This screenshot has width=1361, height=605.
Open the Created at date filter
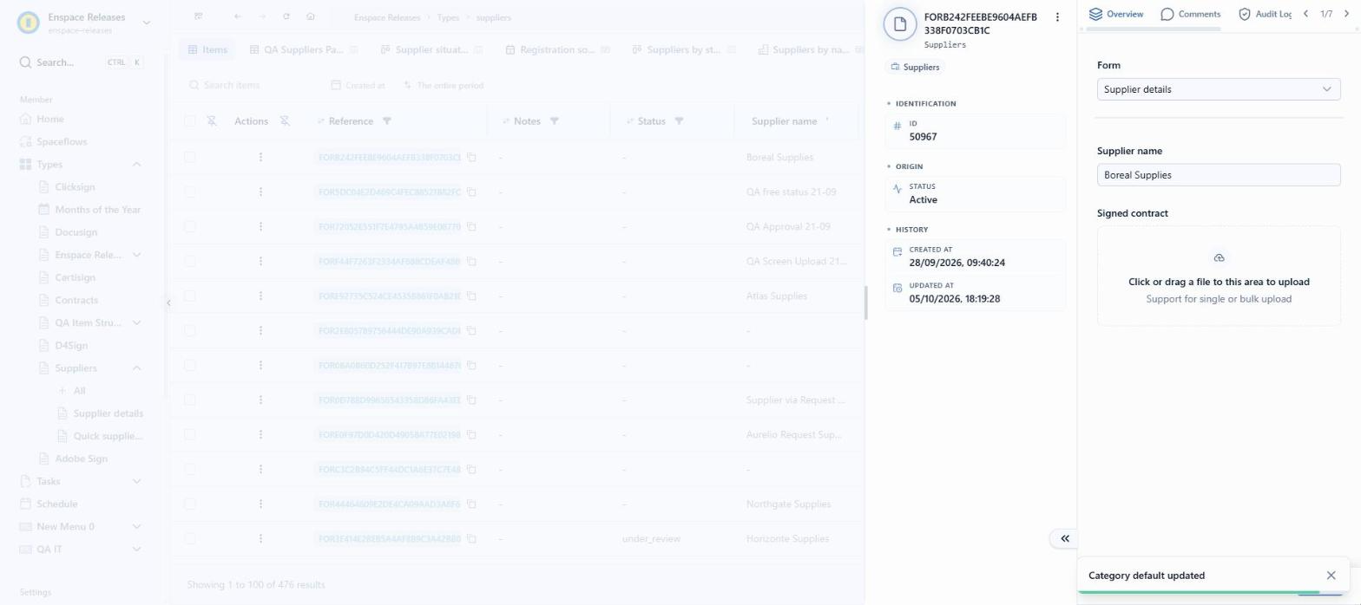[358, 85]
